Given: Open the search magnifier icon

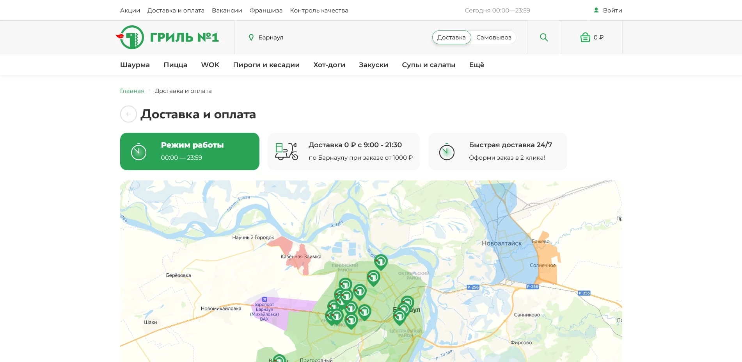Looking at the screenshot, I should pos(544,37).
